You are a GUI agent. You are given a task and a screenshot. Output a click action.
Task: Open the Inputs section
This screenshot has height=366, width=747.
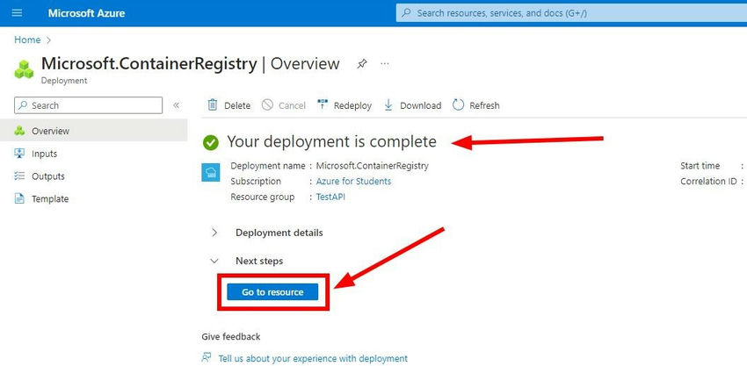tap(44, 154)
